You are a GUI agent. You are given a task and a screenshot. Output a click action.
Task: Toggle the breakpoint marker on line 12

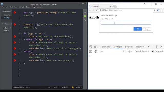tap(15, 54)
